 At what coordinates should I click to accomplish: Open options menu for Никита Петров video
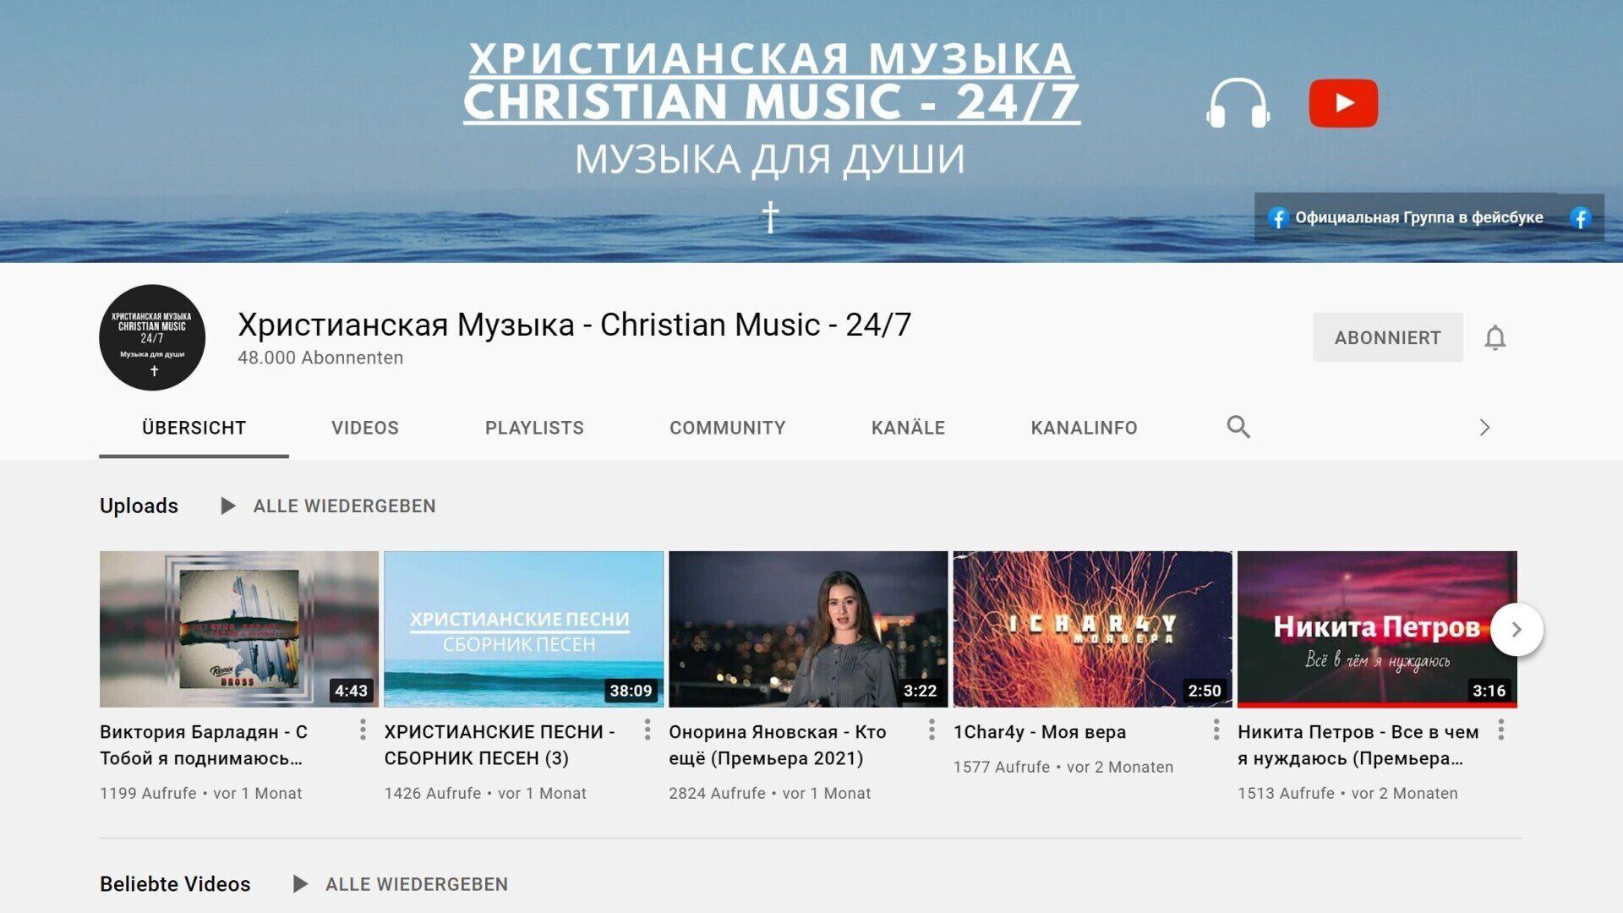point(1501,730)
